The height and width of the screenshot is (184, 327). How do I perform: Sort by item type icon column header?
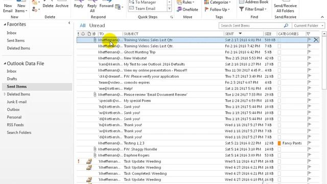click(x=89, y=34)
